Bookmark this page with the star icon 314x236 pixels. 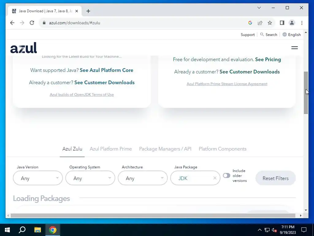270,23
